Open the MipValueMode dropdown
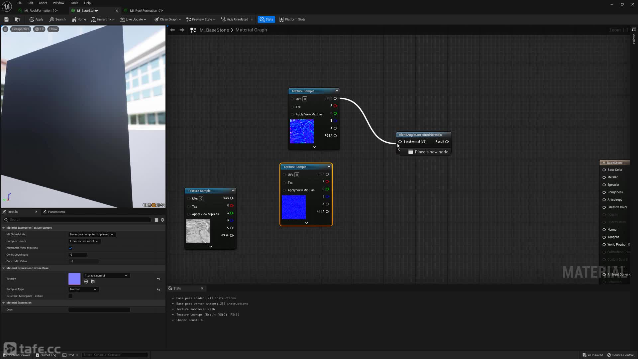Screen dimensions: 638x359 [x=92, y=234]
